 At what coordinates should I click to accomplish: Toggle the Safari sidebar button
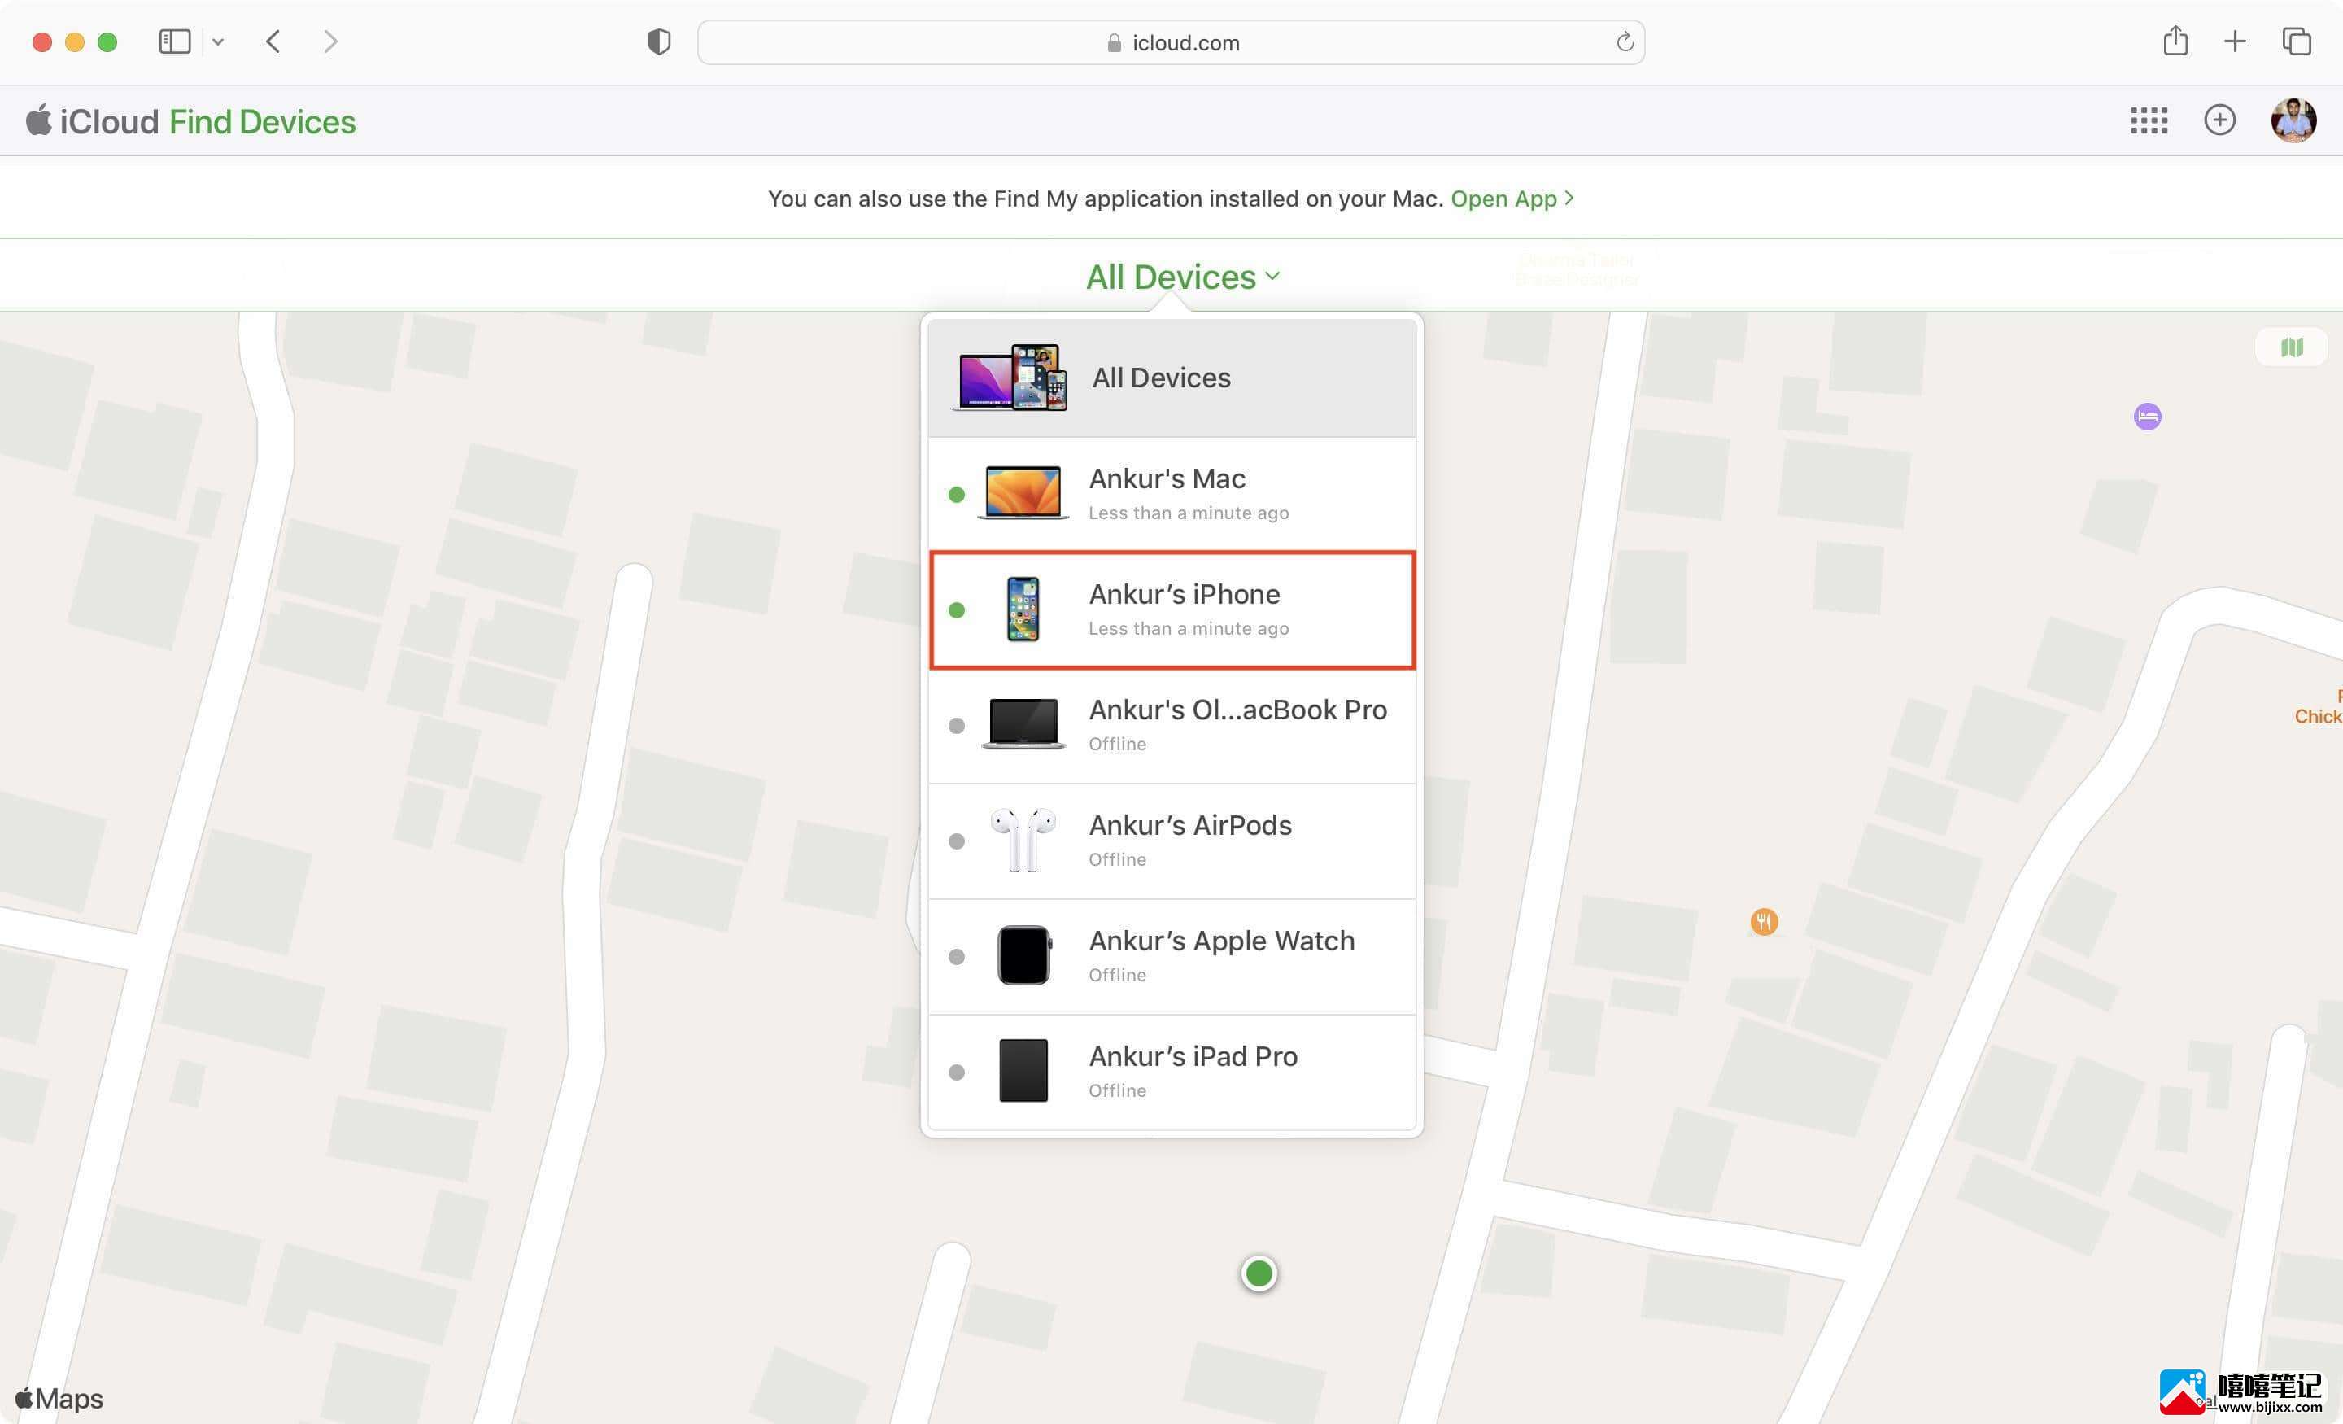(x=175, y=41)
